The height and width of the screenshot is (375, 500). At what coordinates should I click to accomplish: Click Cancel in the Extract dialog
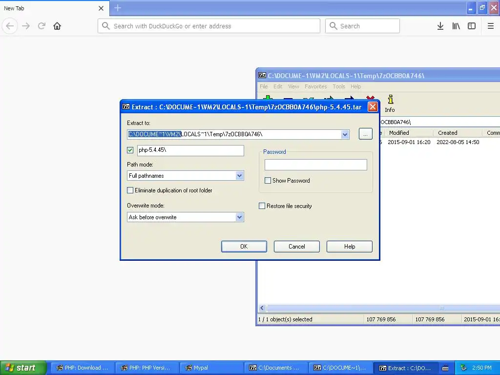(296, 247)
